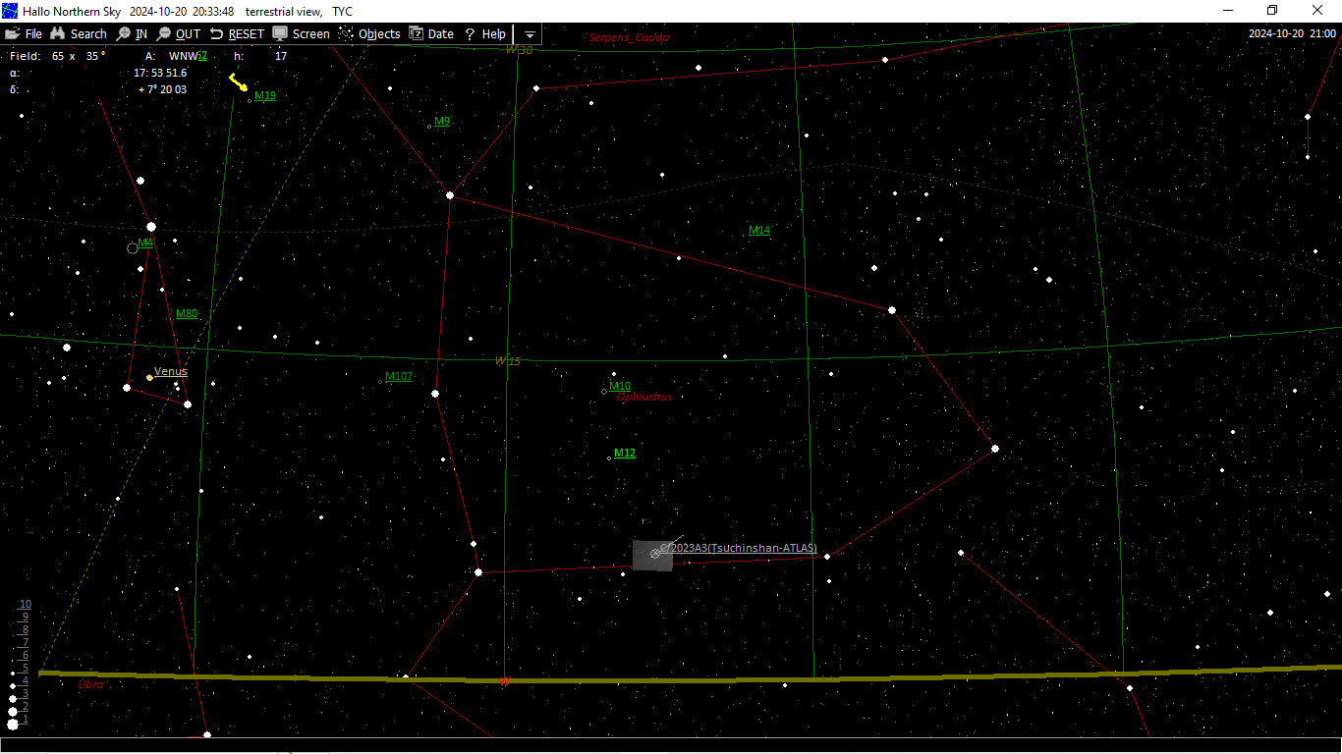The height and width of the screenshot is (754, 1342).
Task: Click the W30 grid label
Action: click(519, 50)
